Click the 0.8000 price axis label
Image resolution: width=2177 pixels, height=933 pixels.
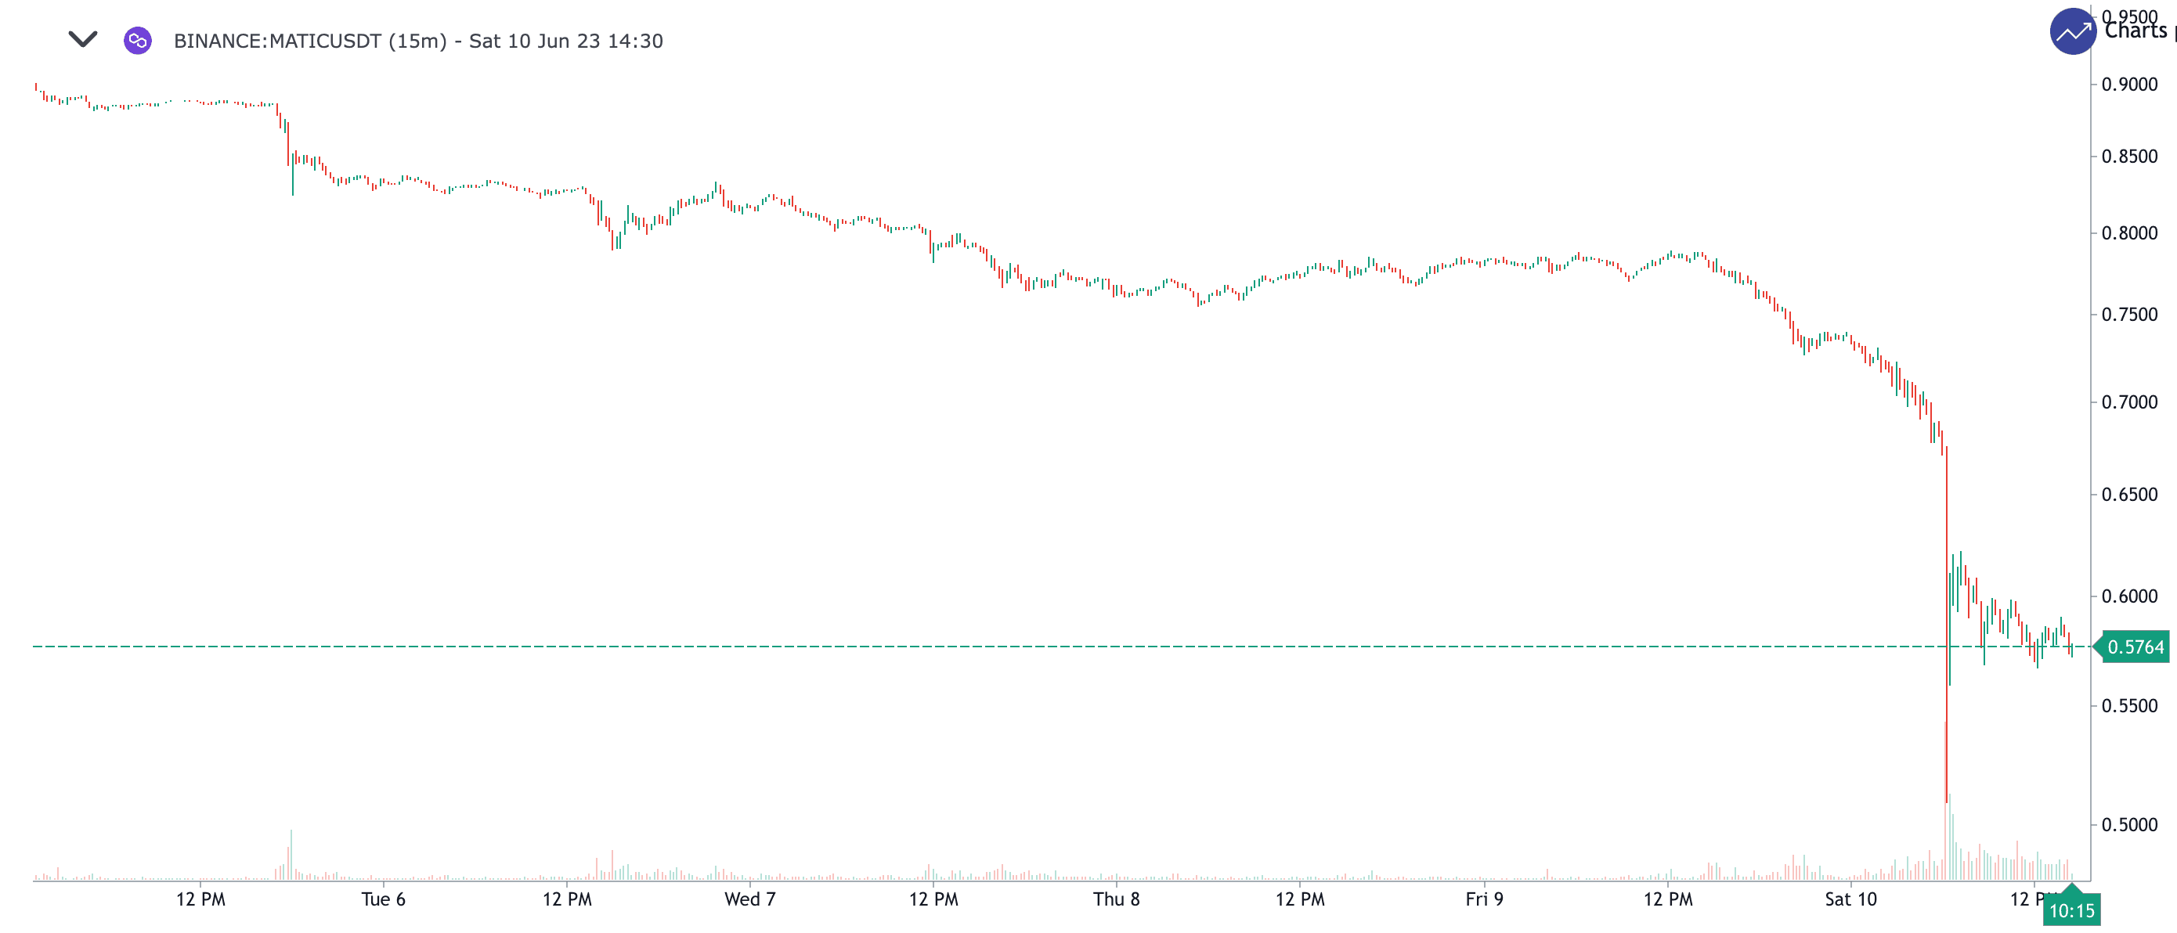coord(2128,233)
